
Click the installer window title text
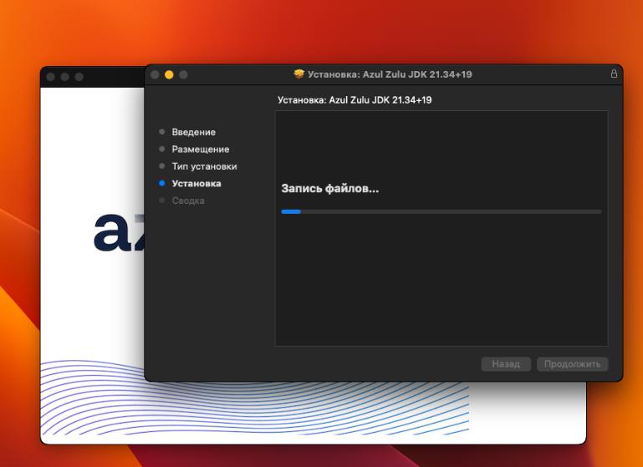390,74
